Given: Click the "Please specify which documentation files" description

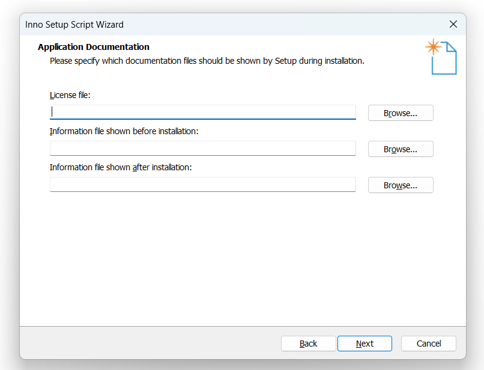Looking at the screenshot, I should tap(207, 61).
